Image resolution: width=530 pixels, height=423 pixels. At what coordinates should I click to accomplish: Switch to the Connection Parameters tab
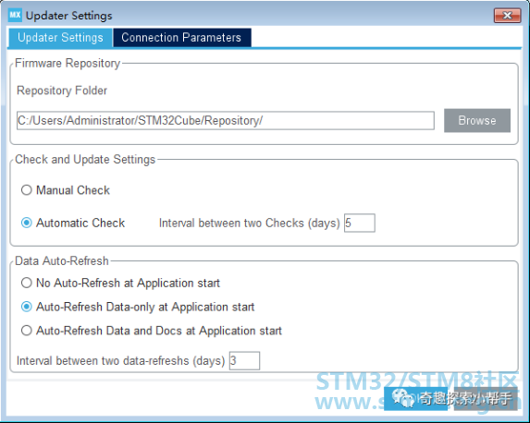coord(182,38)
